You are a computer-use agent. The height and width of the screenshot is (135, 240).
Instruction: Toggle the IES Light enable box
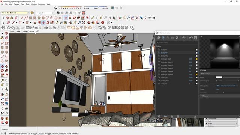click(x=196, y=49)
